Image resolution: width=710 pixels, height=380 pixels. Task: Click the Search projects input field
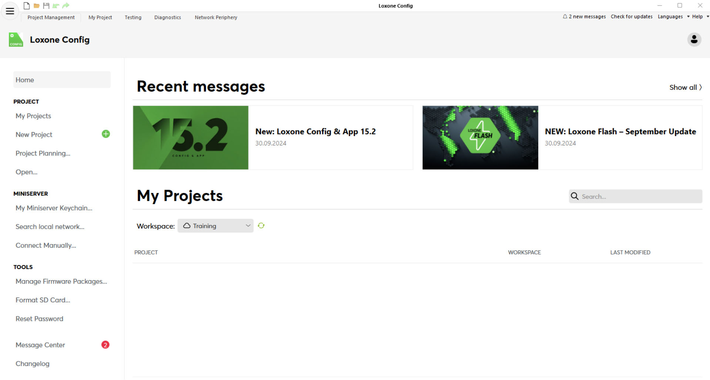tap(635, 196)
